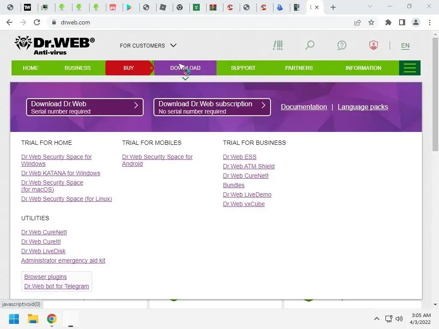
Task: Click the search magnifier icon
Action: click(310, 45)
